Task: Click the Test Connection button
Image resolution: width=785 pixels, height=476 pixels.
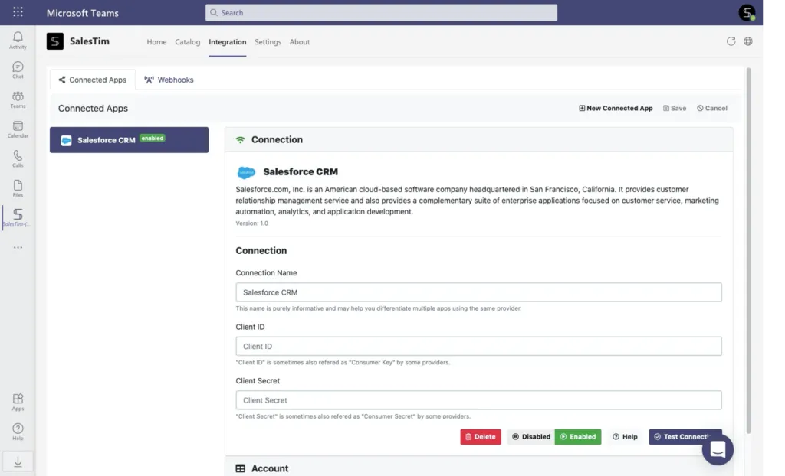Action: [685, 436]
